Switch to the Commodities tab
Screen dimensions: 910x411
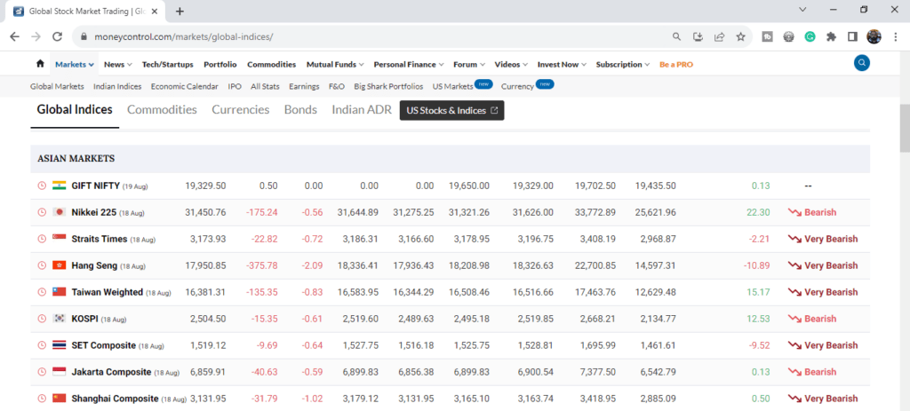click(x=162, y=109)
